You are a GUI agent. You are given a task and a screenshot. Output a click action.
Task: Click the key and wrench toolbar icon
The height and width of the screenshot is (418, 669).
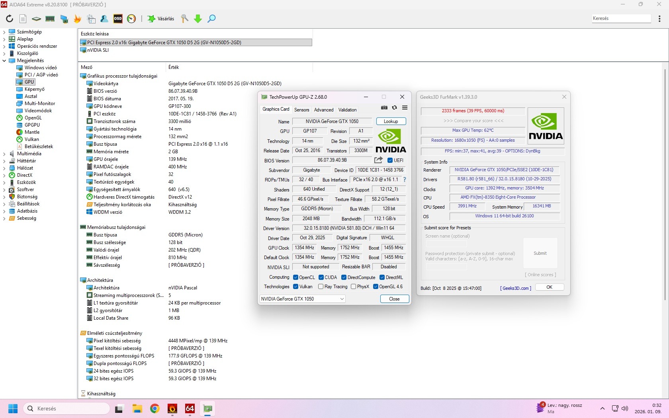pos(184,19)
